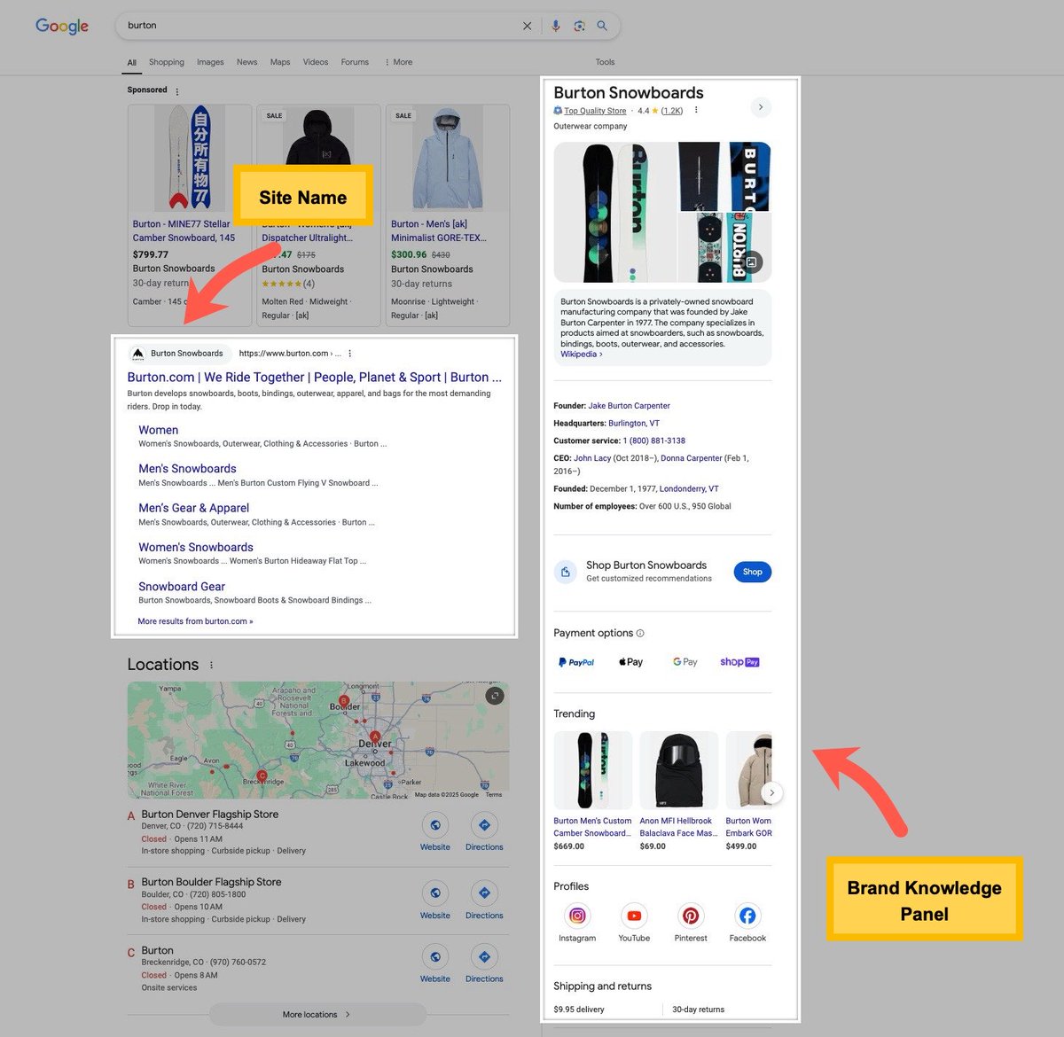Image resolution: width=1064 pixels, height=1037 pixels.
Task: Clear the search box with the X icon
Action: coord(528,26)
